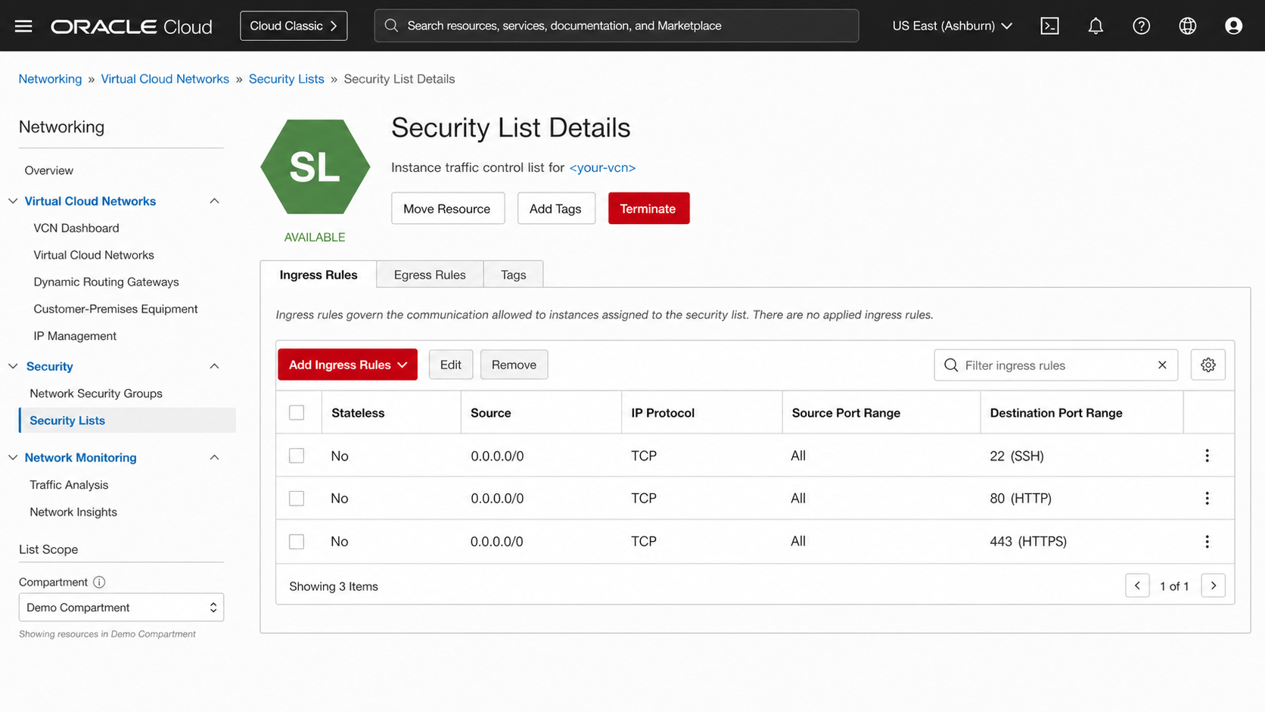
Task: Collapse Network Monitoring section chevron up
Action: [214, 458]
